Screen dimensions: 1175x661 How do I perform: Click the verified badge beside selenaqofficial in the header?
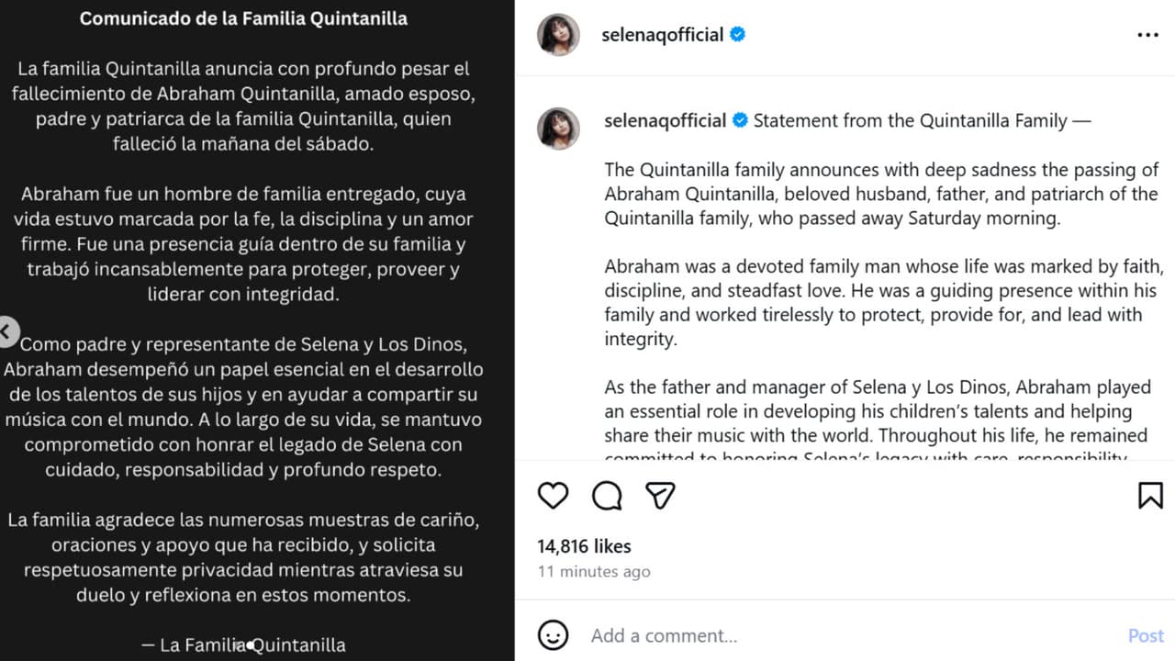(738, 33)
